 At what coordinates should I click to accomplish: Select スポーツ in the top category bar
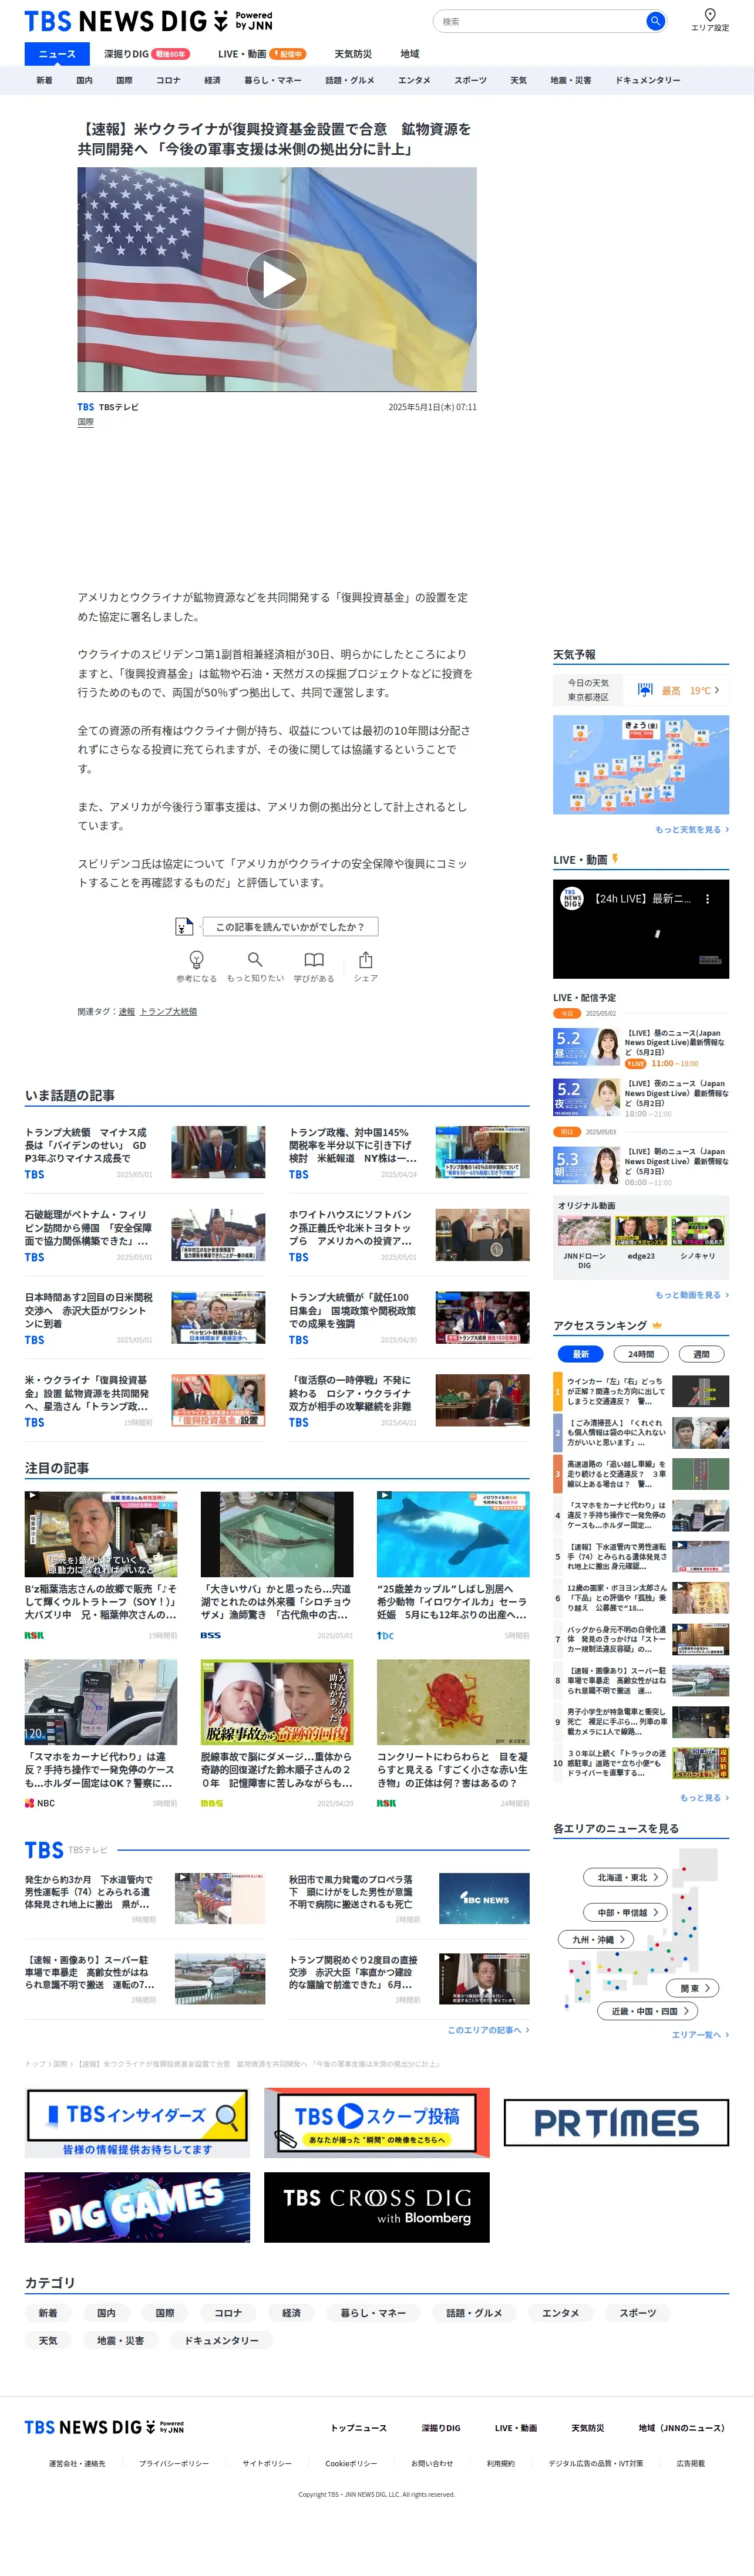(470, 80)
